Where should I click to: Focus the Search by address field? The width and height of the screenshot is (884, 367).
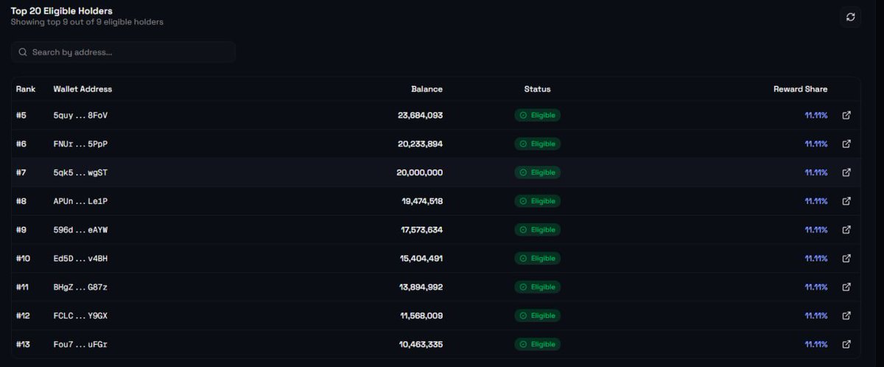coord(123,52)
